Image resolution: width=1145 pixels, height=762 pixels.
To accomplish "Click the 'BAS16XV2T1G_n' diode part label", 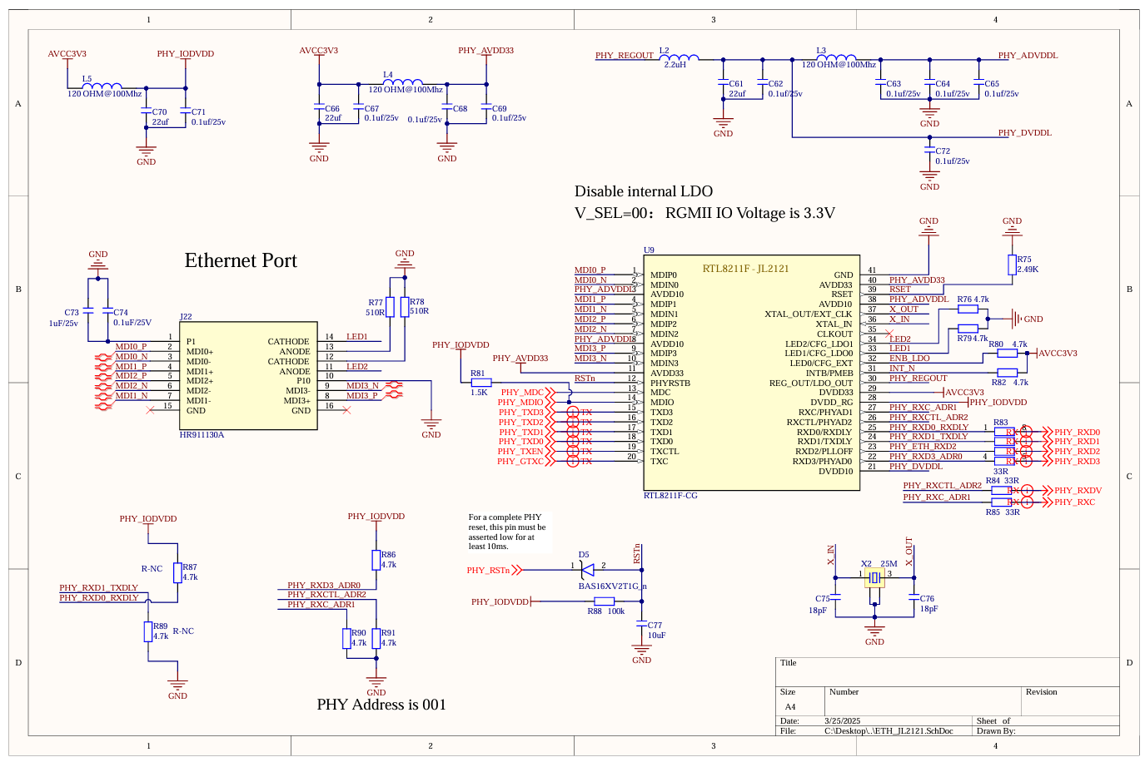I will [612, 586].
